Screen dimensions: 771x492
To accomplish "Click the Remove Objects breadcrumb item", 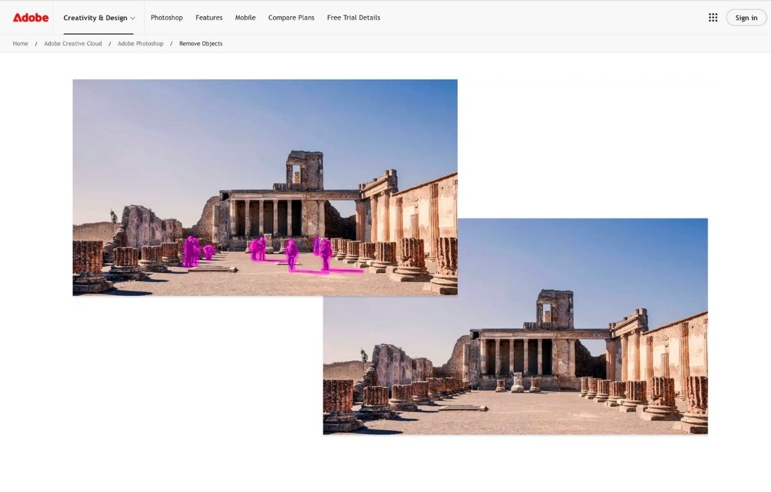I will (x=201, y=44).
